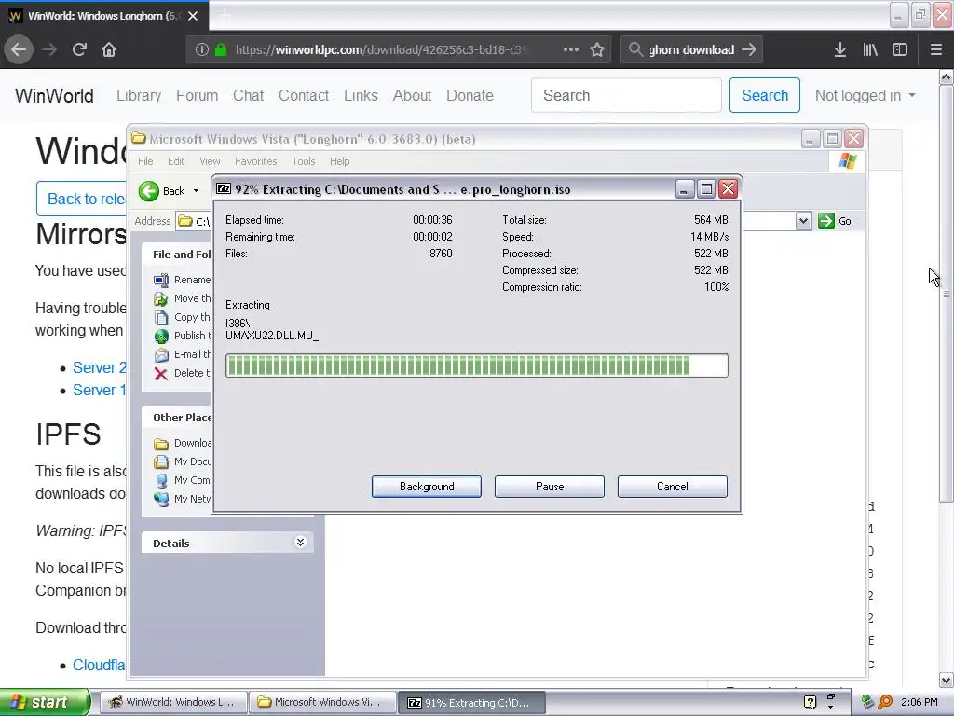Pause the extraction
This screenshot has width=954, height=716.
550,487
